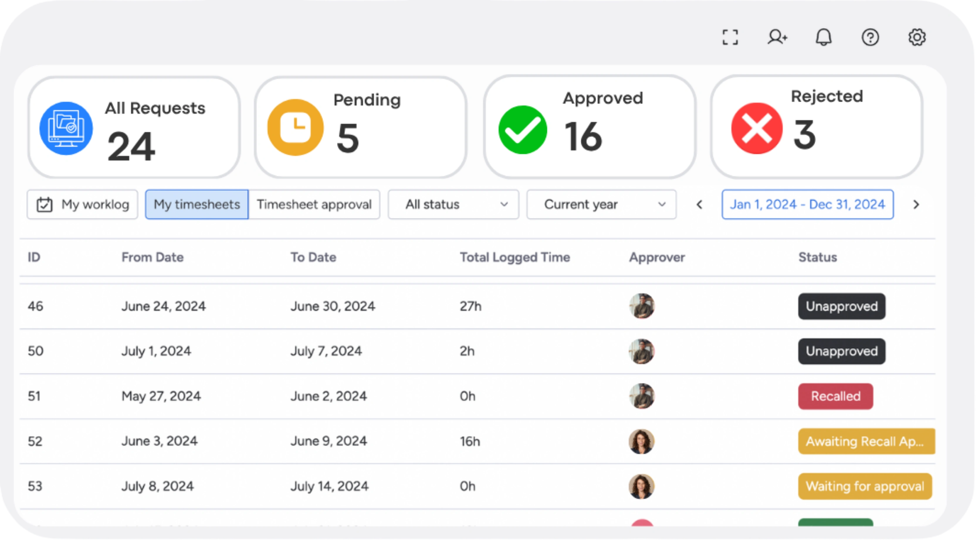Click From Date June 3, 2024

click(159, 441)
